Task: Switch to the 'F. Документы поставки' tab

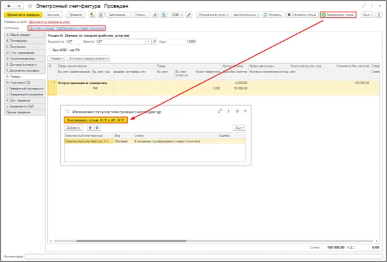Action: 24,71
